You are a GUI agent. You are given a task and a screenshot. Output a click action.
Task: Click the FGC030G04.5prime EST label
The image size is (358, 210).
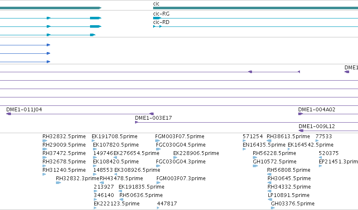click(x=180, y=145)
